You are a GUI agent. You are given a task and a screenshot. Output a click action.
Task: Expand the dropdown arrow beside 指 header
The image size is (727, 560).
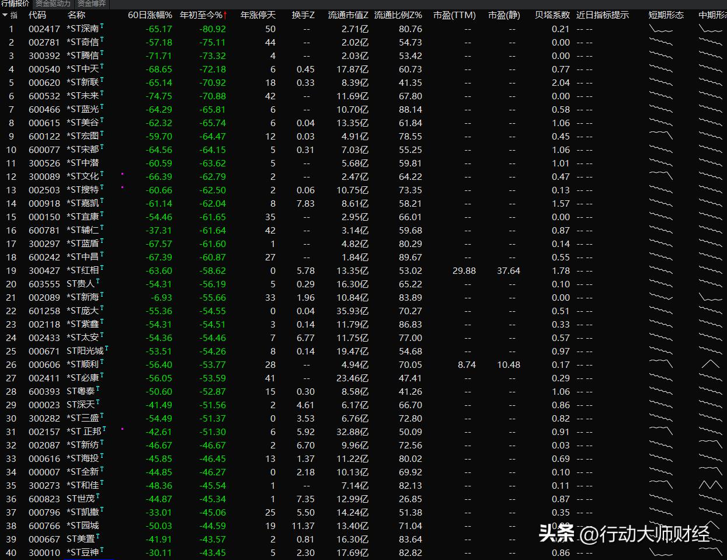(x=5, y=15)
